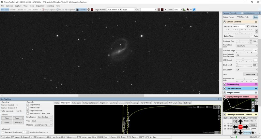Click the green histogram stretch enable icon

tap(253, 100)
